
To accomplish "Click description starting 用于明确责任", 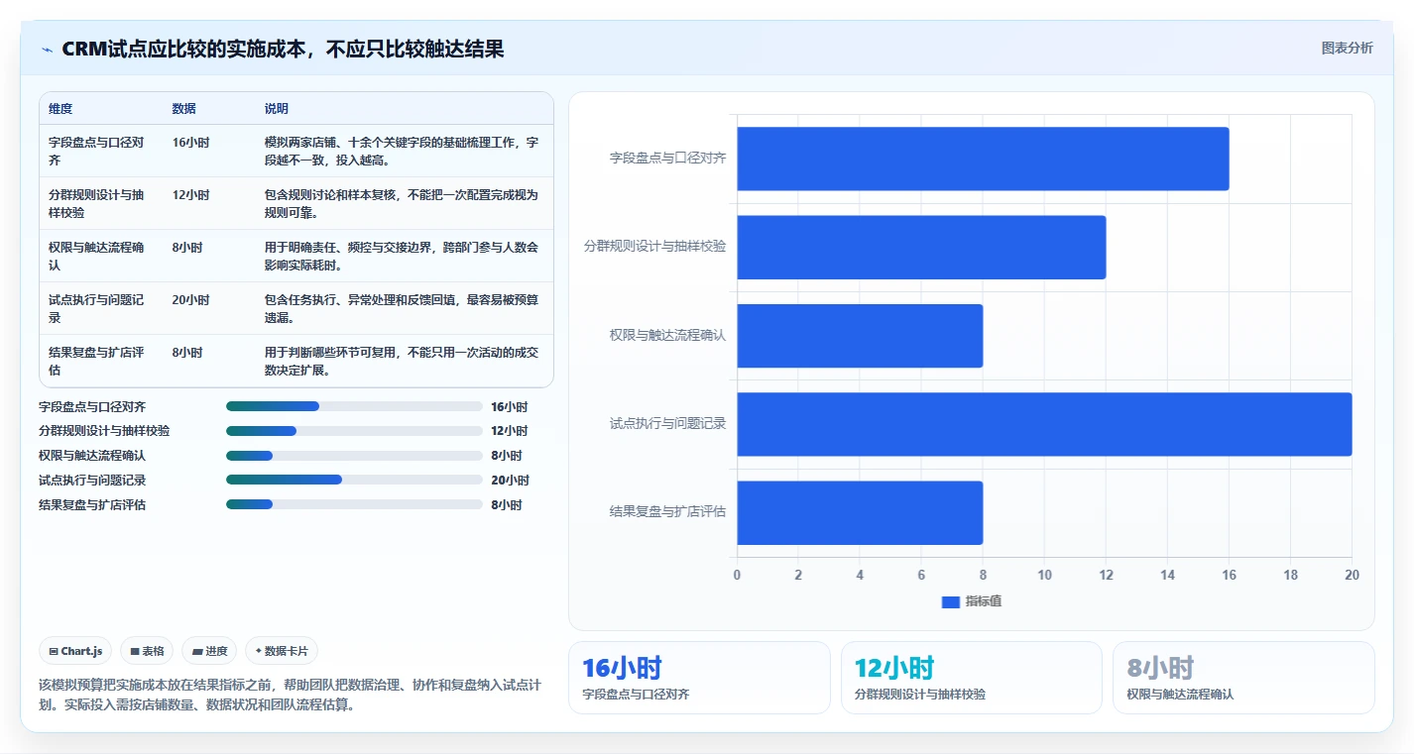I will tap(402, 256).
